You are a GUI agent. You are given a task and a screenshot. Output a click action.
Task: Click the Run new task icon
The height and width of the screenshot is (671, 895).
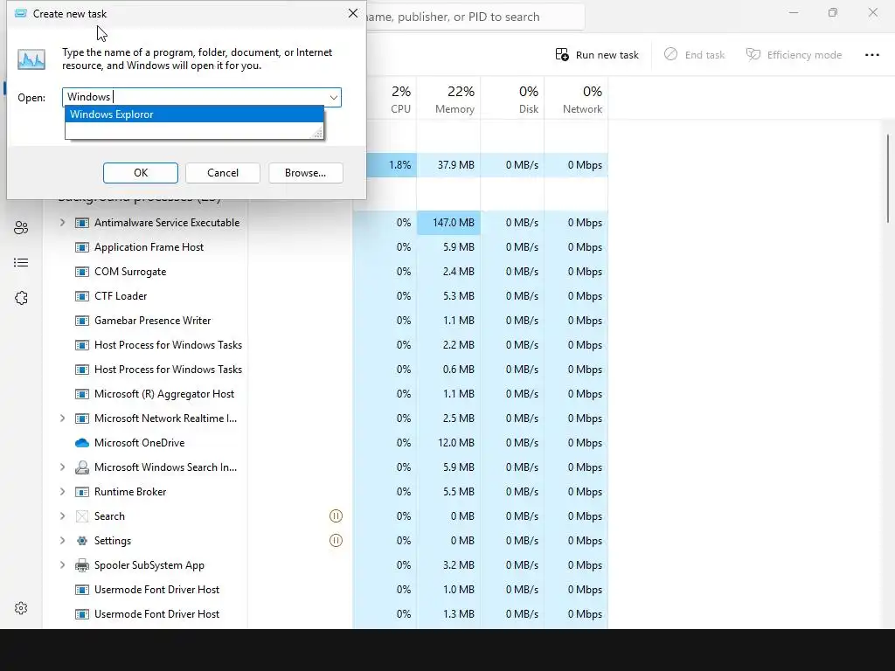(x=562, y=55)
